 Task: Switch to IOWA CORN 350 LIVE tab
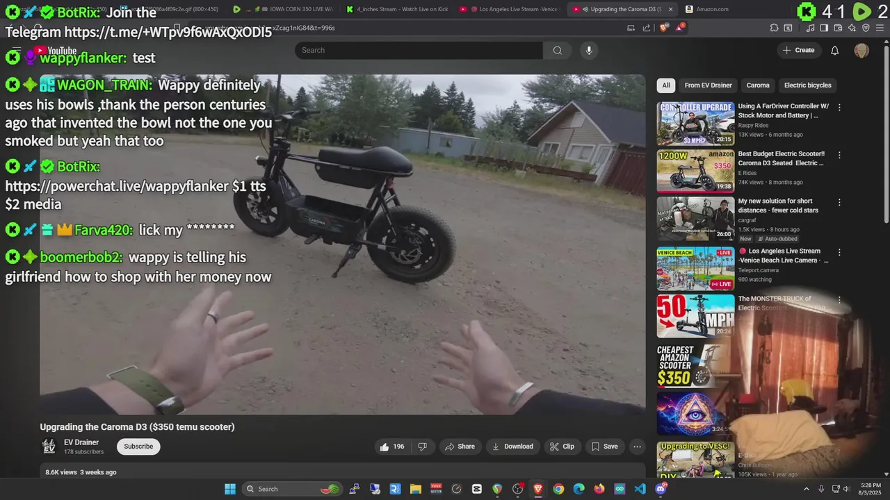coord(284,9)
